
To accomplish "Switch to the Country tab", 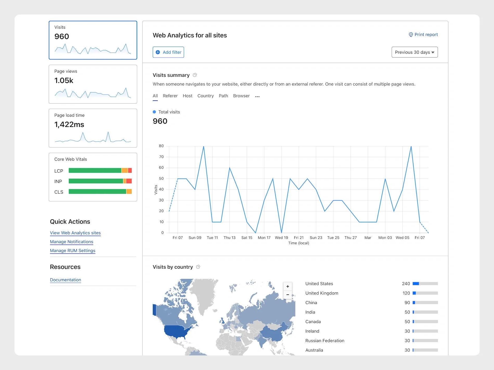I will 206,96.
